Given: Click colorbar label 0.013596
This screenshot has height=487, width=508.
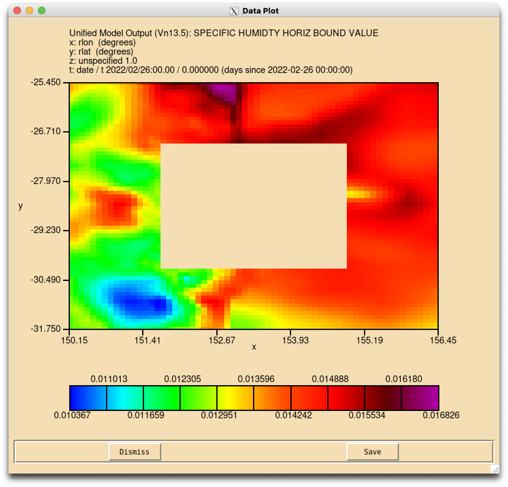Looking at the screenshot, I should 256,379.
